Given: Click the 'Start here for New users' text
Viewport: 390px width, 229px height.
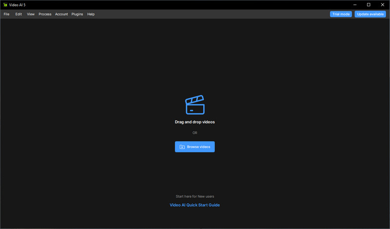Looking at the screenshot, I should tap(195, 196).
